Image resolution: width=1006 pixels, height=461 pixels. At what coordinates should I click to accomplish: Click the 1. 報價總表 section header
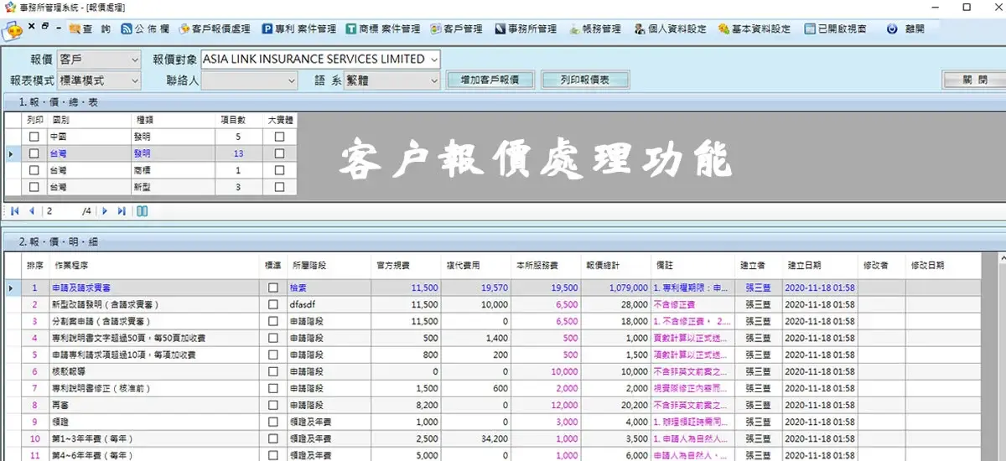[x=503, y=101]
